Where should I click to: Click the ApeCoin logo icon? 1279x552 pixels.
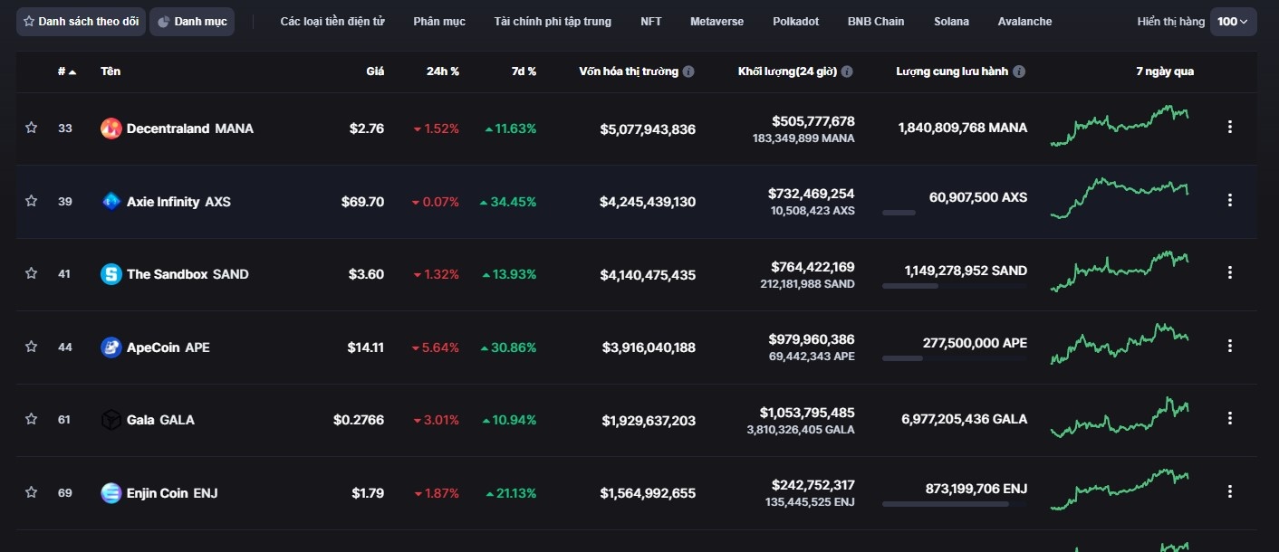[x=111, y=347]
